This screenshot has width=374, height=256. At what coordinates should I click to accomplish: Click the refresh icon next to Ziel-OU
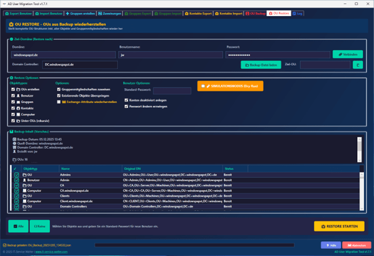click(x=357, y=64)
